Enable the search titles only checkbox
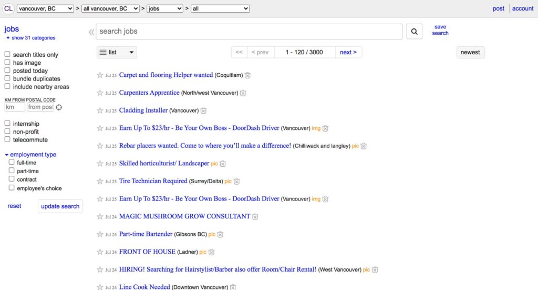538x290 pixels. point(7,55)
